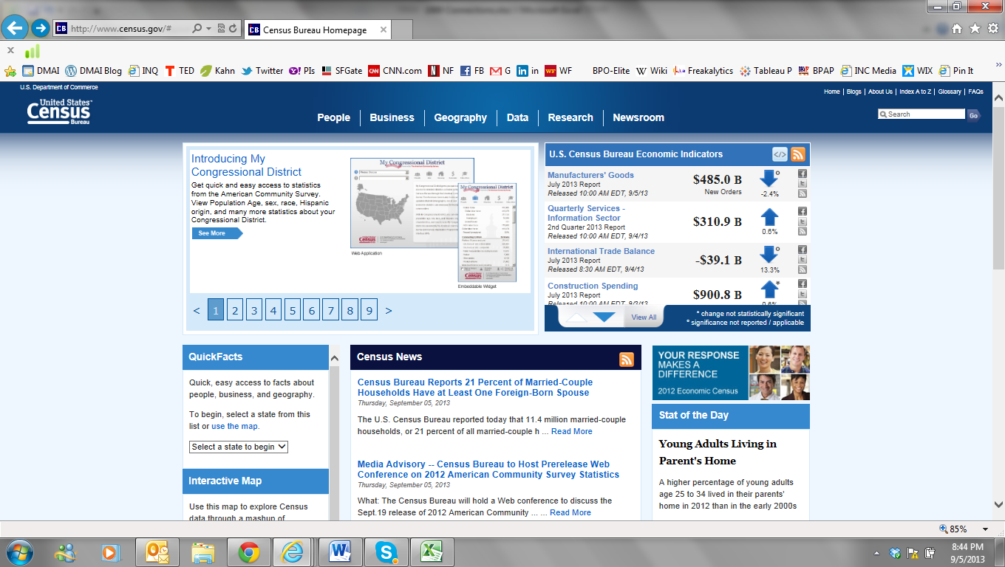Go to slide 5 in the carousel

point(293,311)
